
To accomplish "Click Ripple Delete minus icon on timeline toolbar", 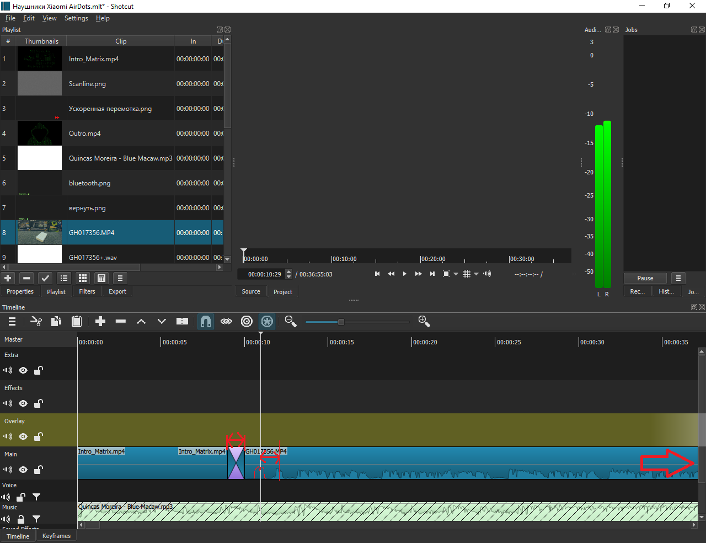I will click(120, 321).
